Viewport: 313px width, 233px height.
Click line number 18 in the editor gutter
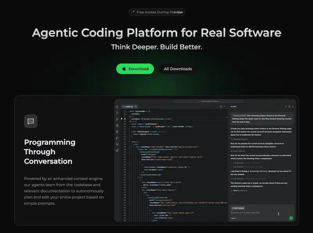(125, 119)
